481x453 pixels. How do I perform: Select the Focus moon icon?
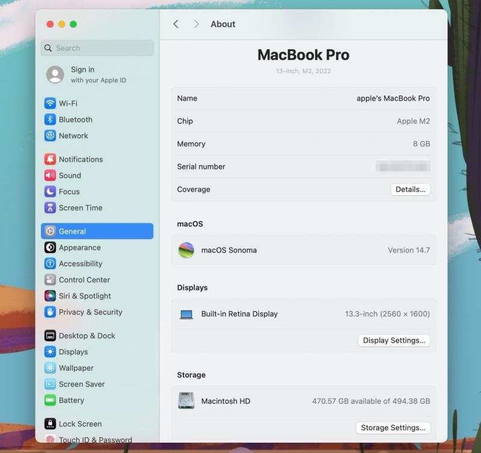coord(50,192)
